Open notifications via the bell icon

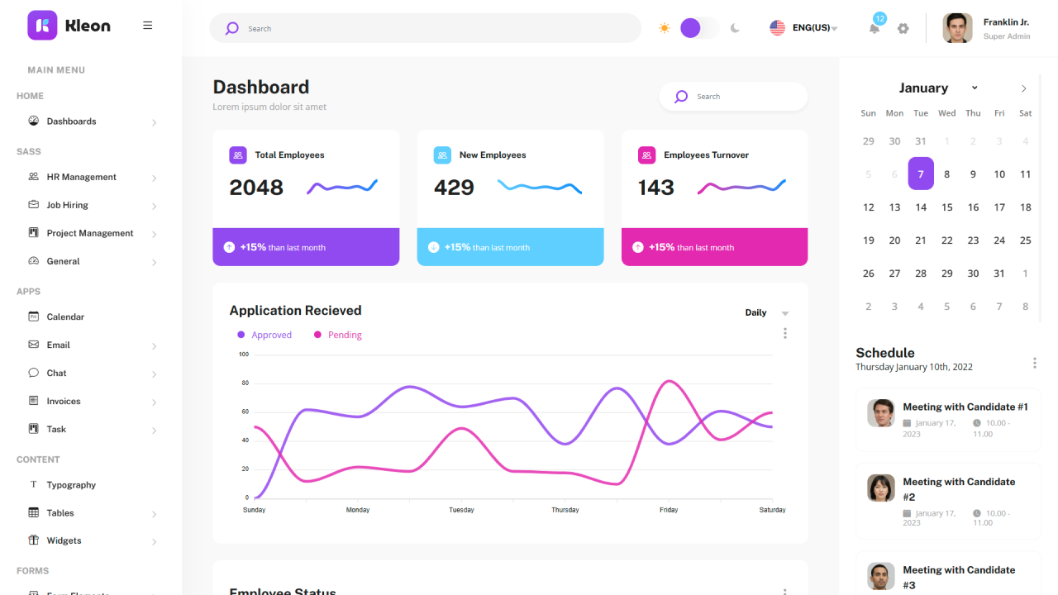pos(873,28)
